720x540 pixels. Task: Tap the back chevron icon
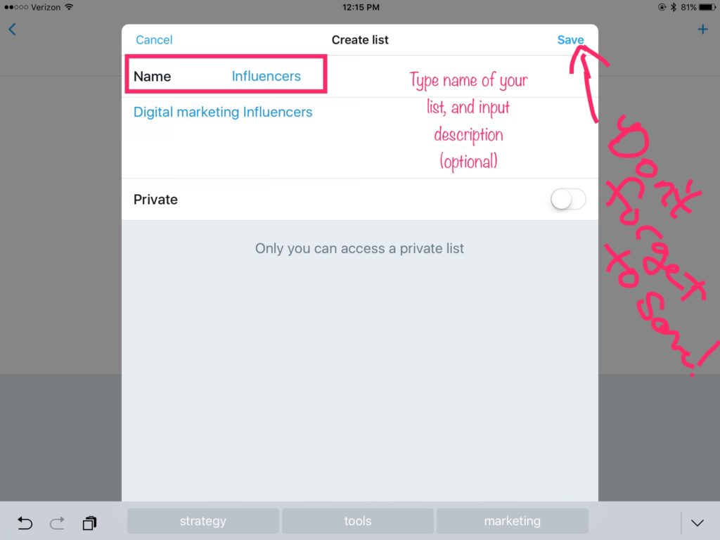coord(13,30)
